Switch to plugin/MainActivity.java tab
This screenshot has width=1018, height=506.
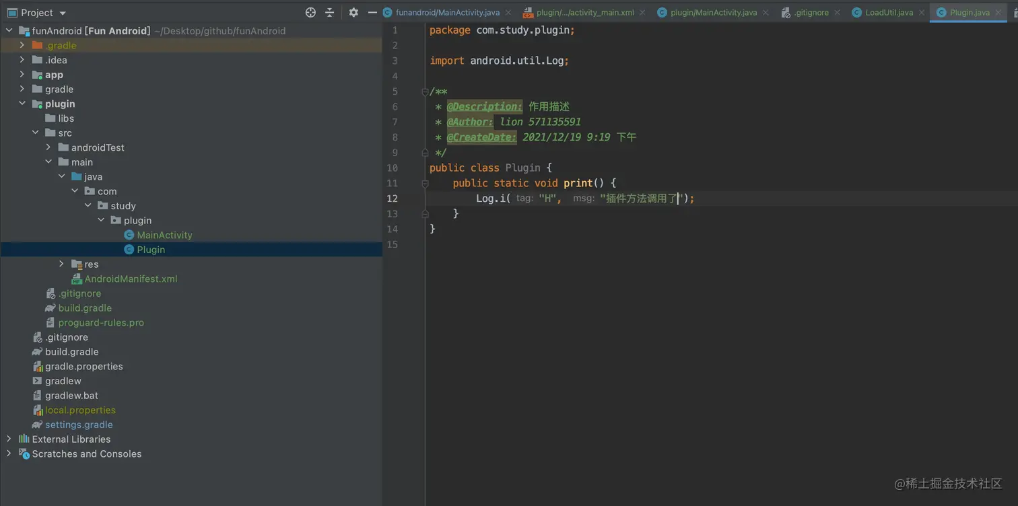click(x=714, y=13)
